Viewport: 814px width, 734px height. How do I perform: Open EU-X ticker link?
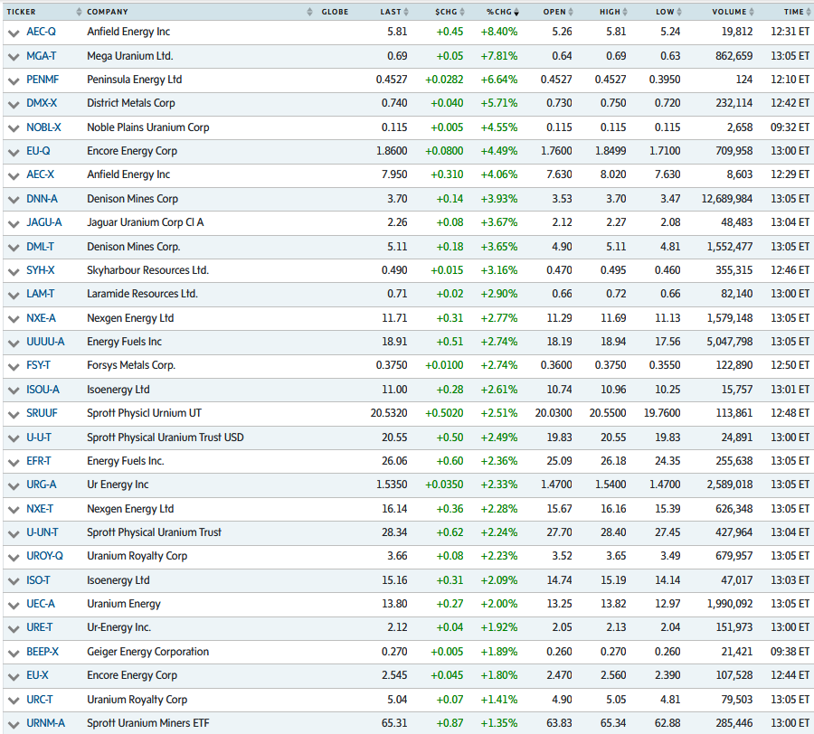click(37, 675)
